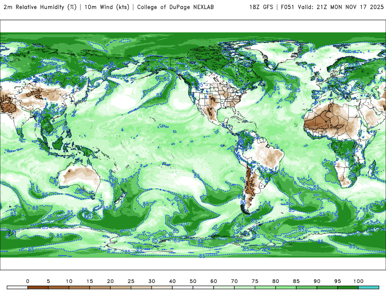Select the beige swatch between 25 and 30
Screen dimensions: 386x290
(x=141, y=288)
